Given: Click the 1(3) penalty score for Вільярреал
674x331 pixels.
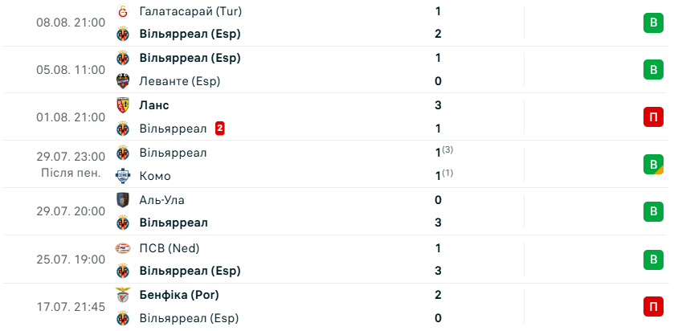Looking at the screenshot, I should pos(443,152).
